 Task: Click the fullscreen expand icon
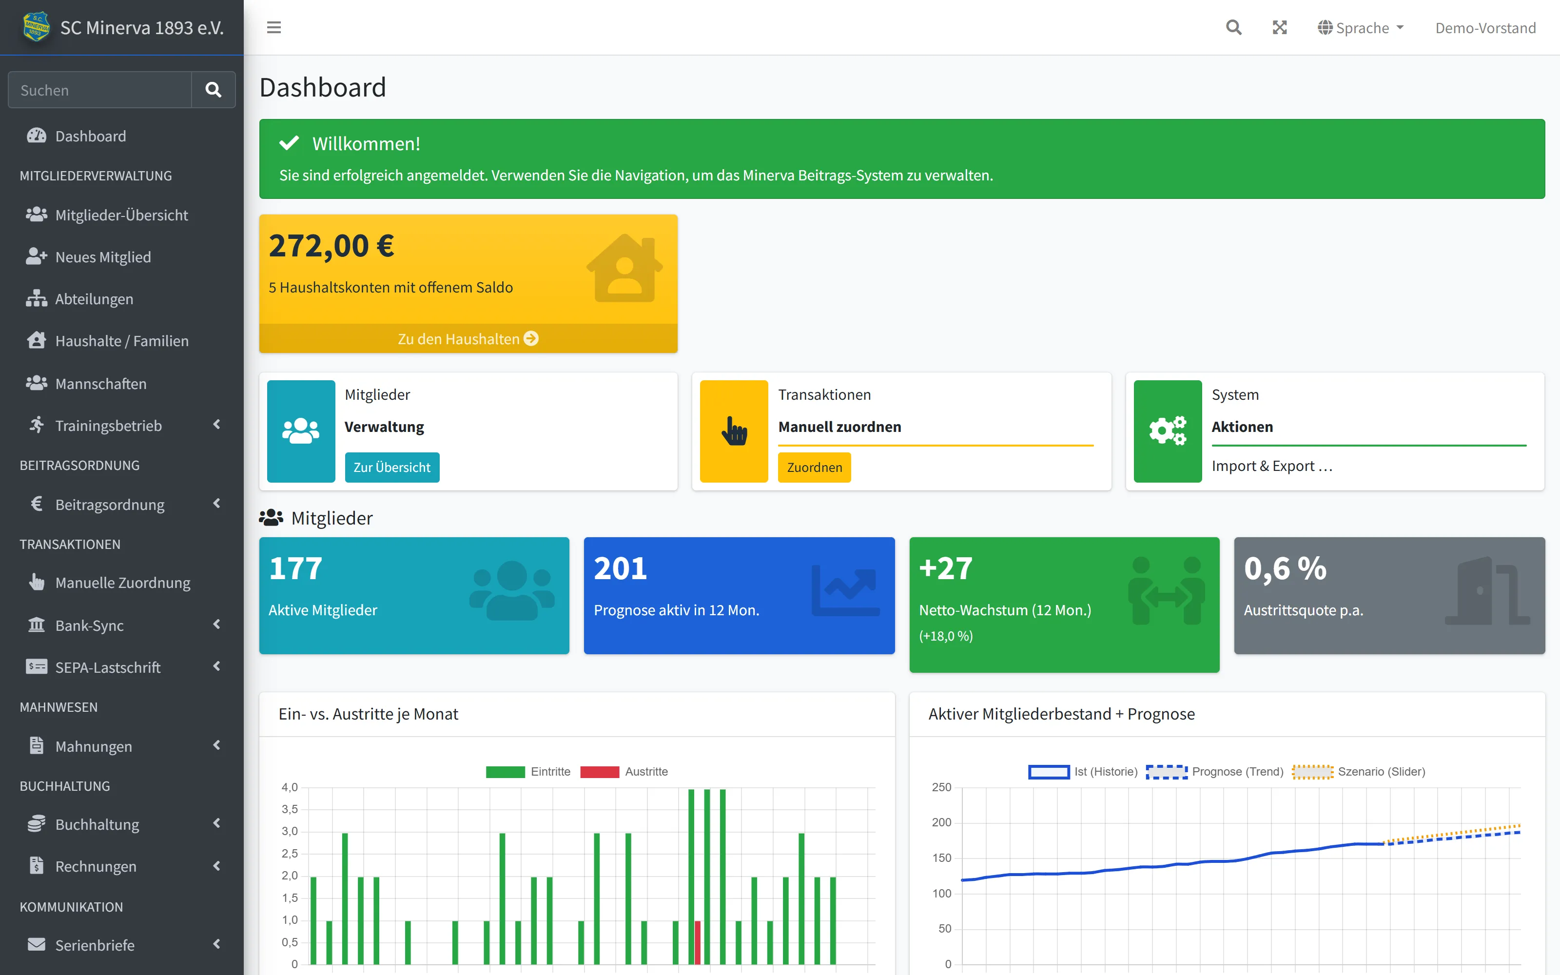click(x=1280, y=28)
